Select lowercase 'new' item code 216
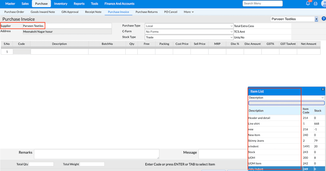The width and height of the screenshot is (326, 171). [x=287, y=129]
